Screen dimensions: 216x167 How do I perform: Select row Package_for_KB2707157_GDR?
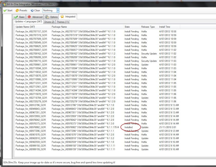(97, 31)
